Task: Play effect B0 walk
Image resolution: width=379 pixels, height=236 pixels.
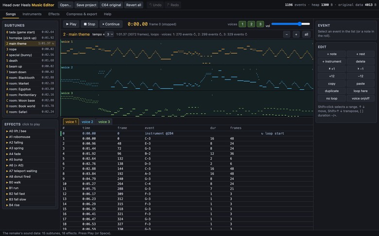Action: 30,182
